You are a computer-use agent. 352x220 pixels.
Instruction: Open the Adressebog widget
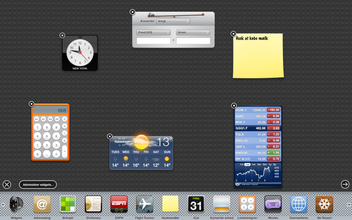pos(42,204)
